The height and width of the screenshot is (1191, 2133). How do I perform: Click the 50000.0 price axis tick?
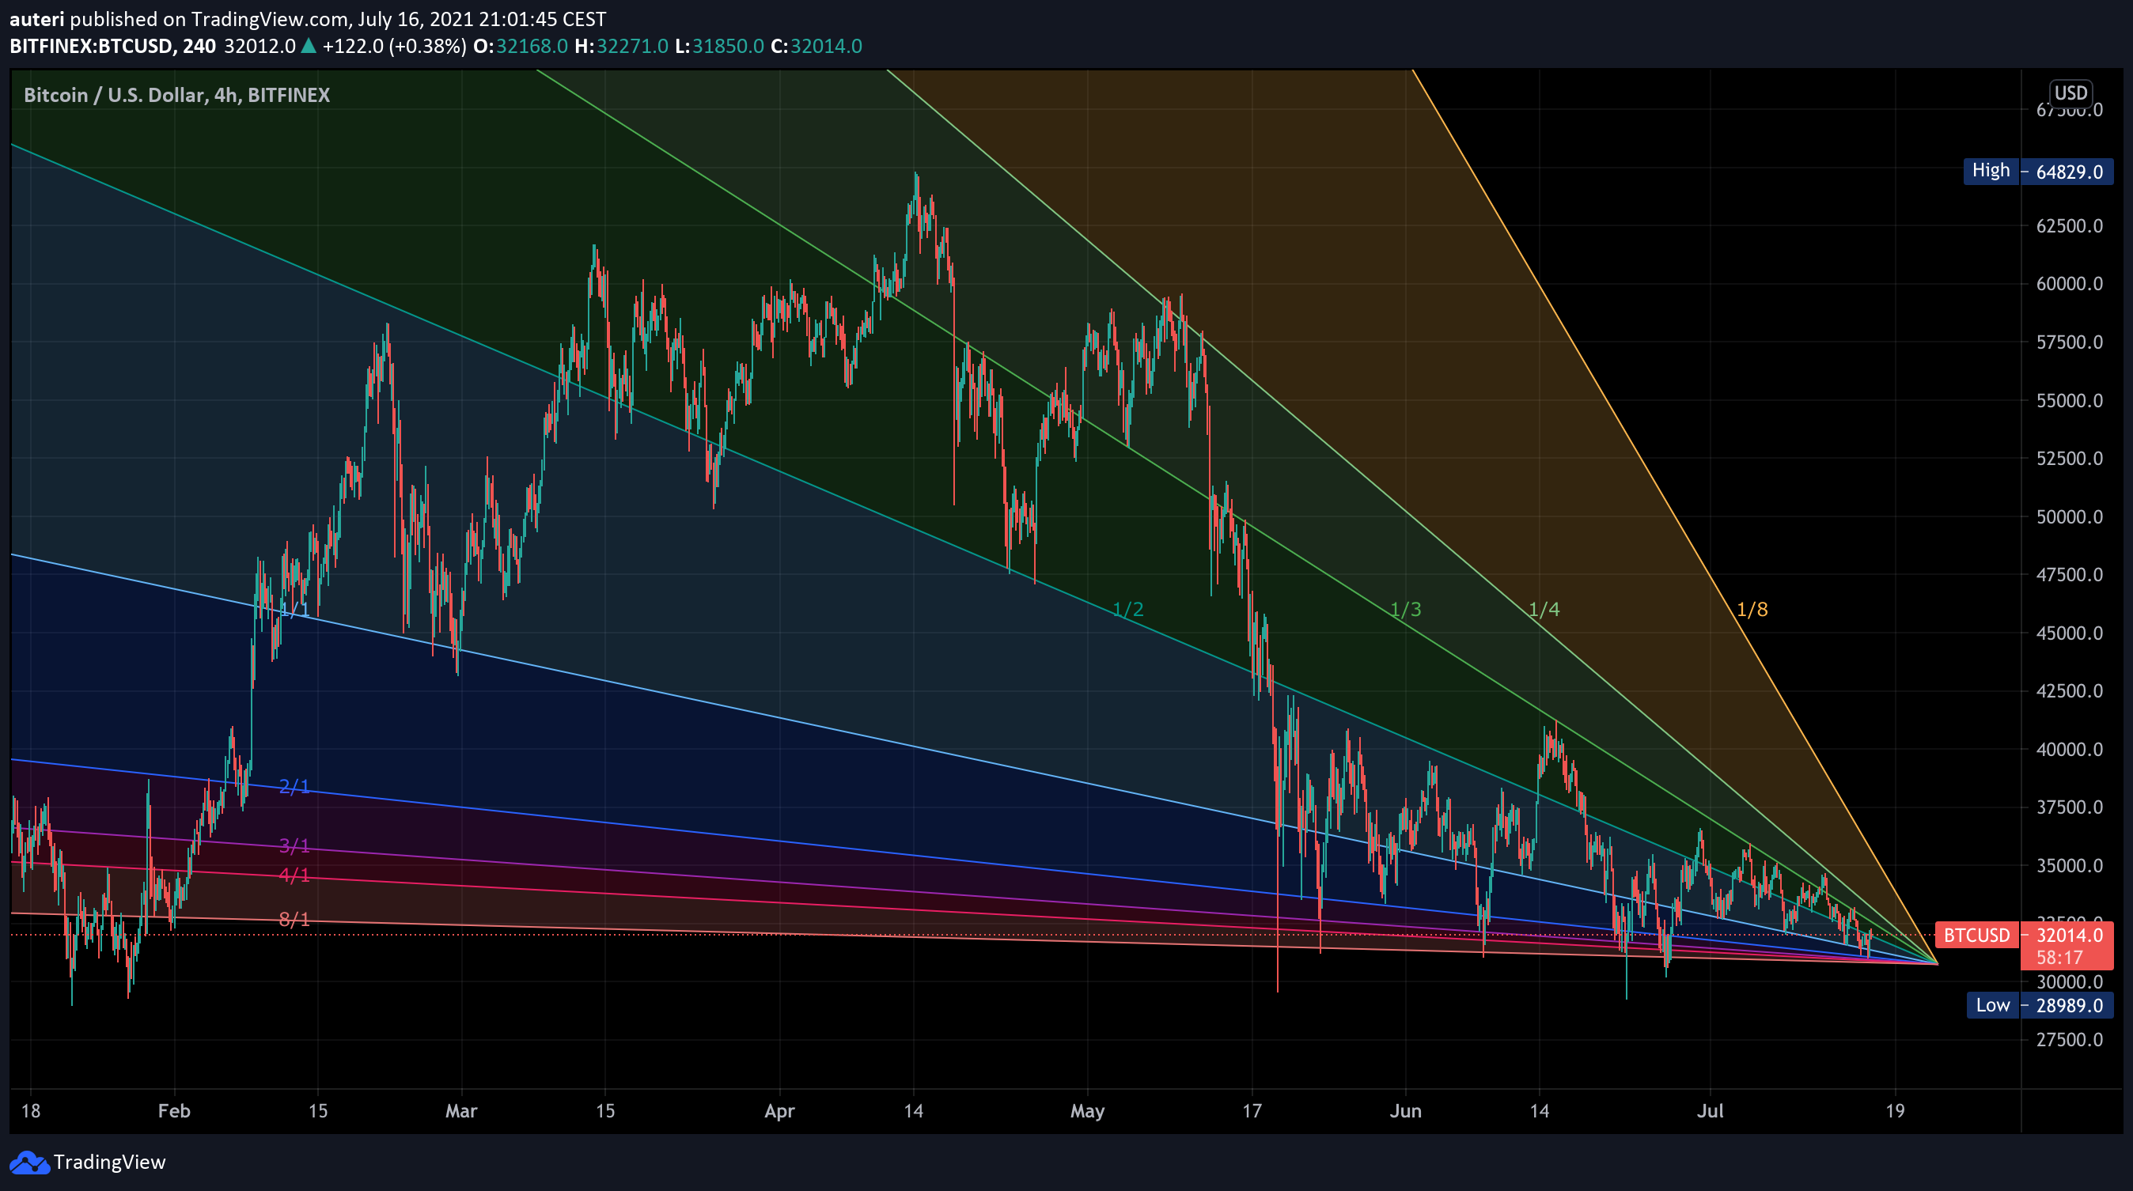coord(2069,516)
